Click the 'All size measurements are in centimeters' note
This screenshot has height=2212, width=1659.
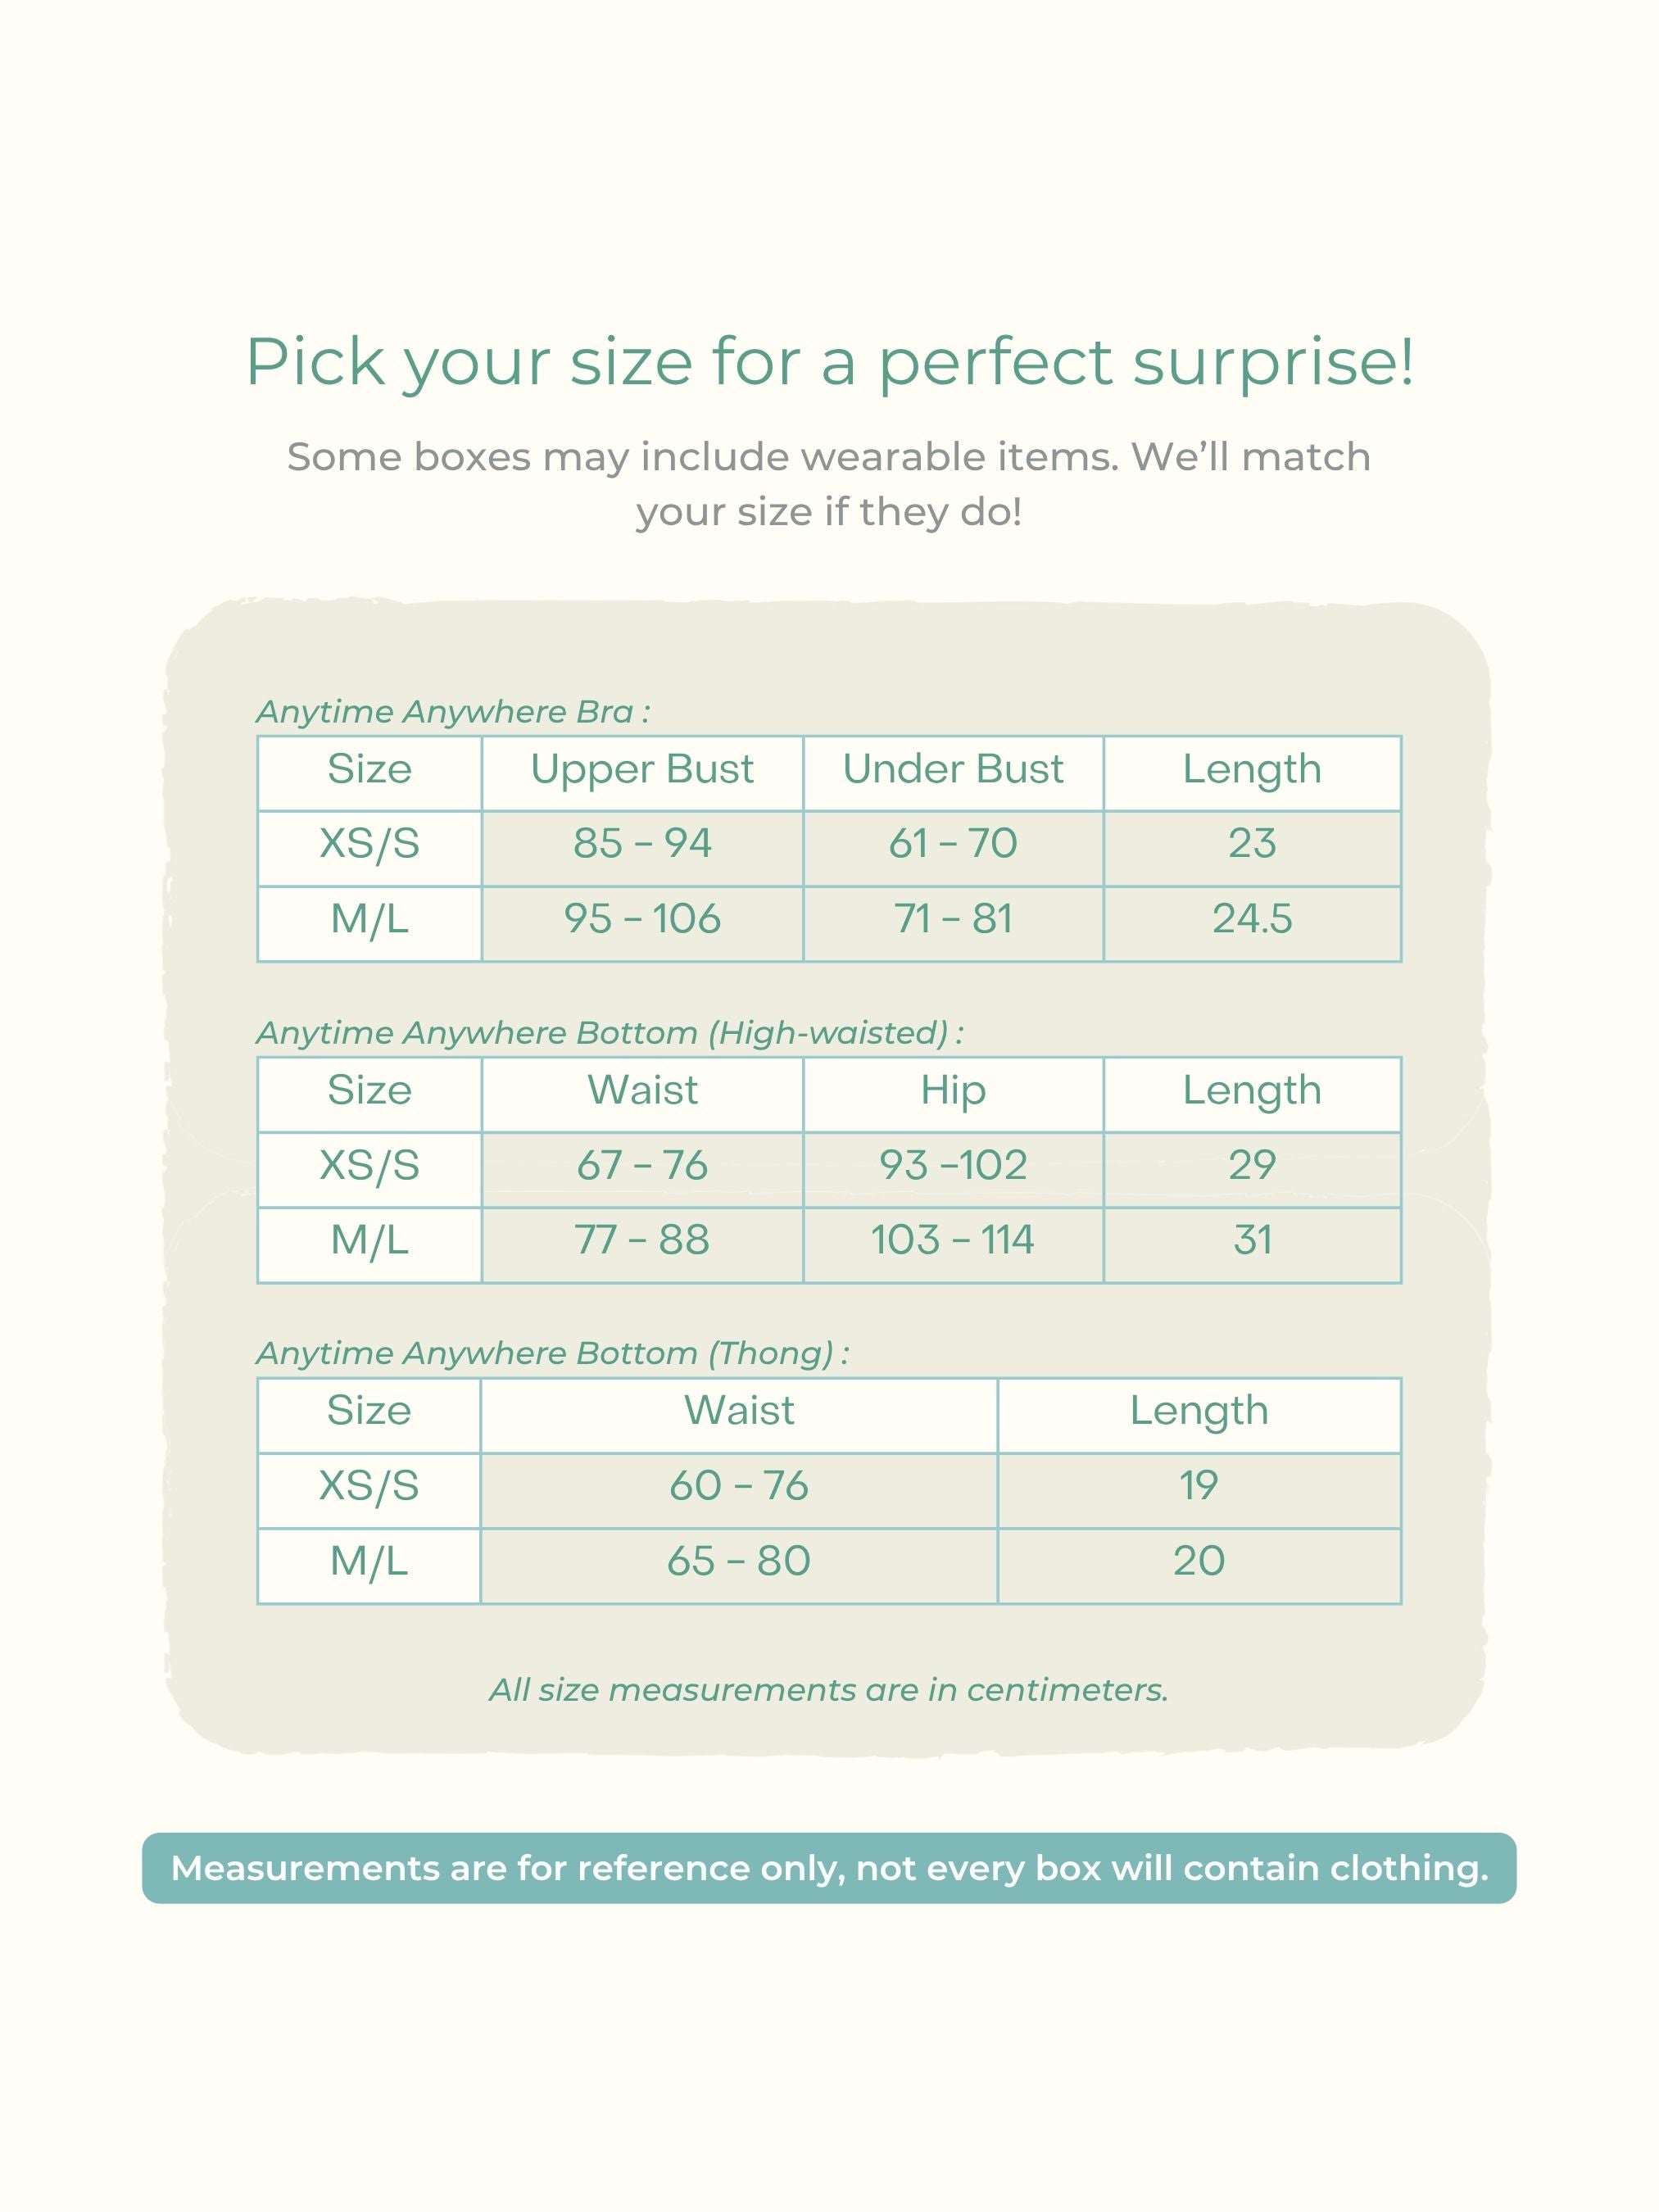(829, 1690)
